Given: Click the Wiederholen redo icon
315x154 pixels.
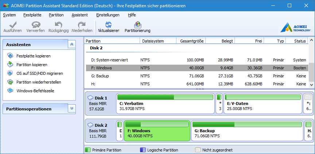Looking at the screenshot, I should [82, 25].
